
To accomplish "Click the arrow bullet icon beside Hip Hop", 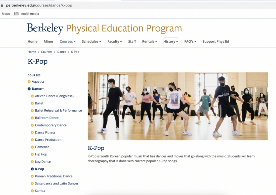I will 32,154.
